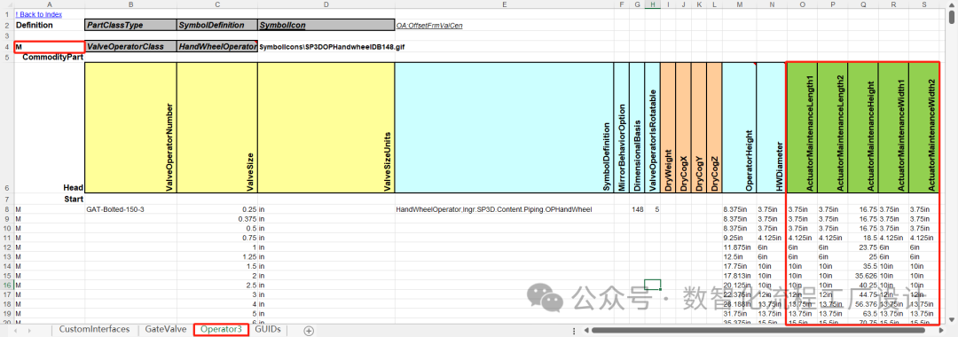Screen dimensions: 958x337
Task: Open the GUIDs sheet tab
Action: 268,330
